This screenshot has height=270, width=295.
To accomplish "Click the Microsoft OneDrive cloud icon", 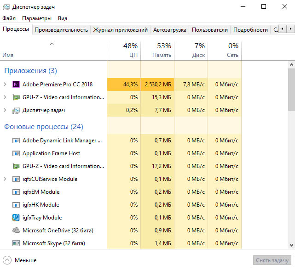I will (x=16, y=231).
